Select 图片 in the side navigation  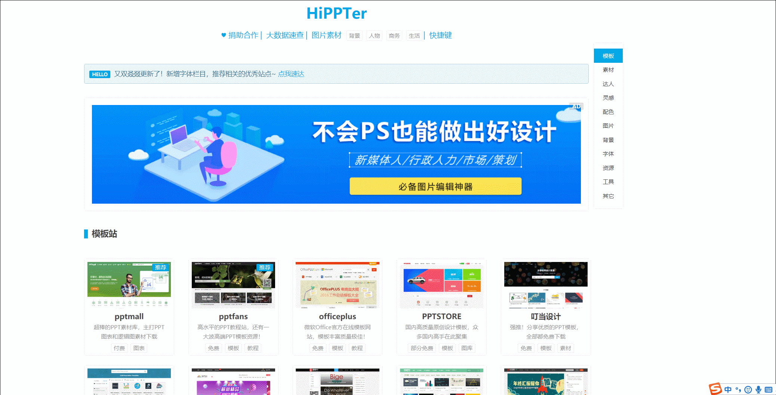click(x=608, y=126)
